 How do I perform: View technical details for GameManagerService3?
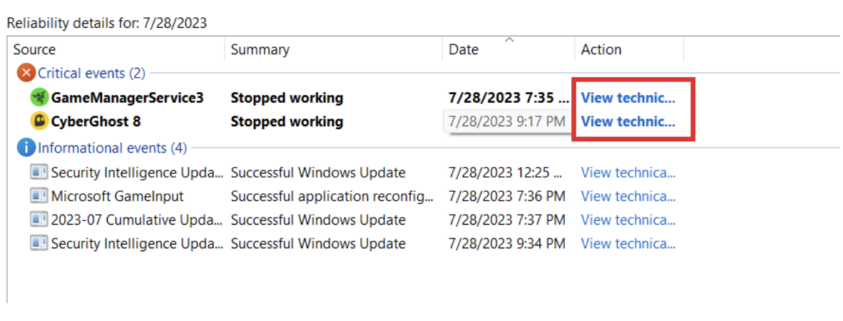click(x=628, y=98)
